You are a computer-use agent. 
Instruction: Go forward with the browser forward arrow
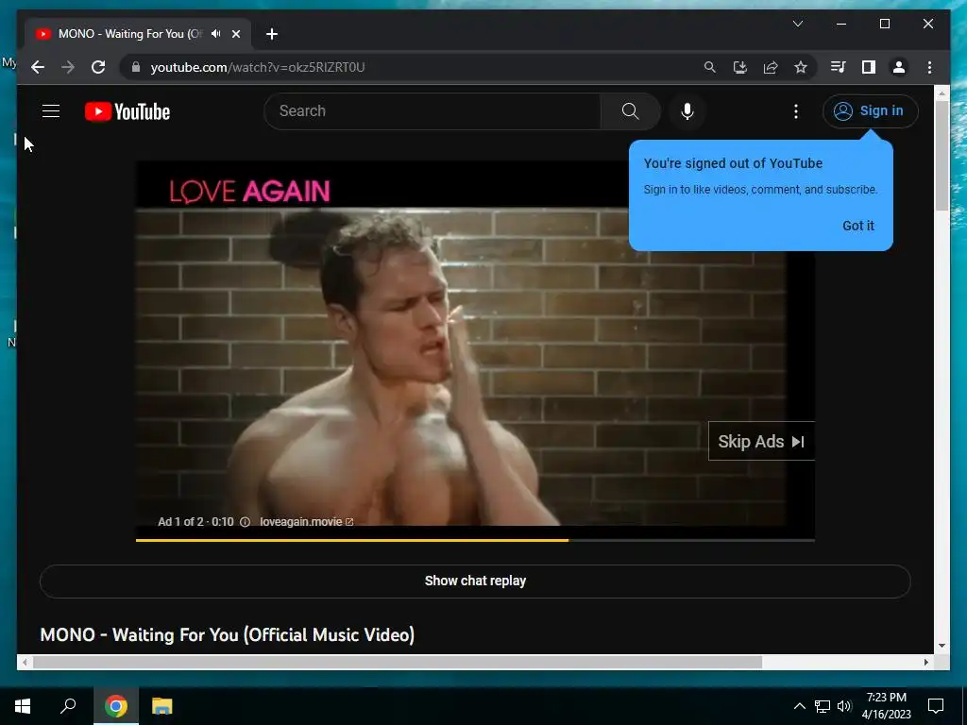(68, 67)
